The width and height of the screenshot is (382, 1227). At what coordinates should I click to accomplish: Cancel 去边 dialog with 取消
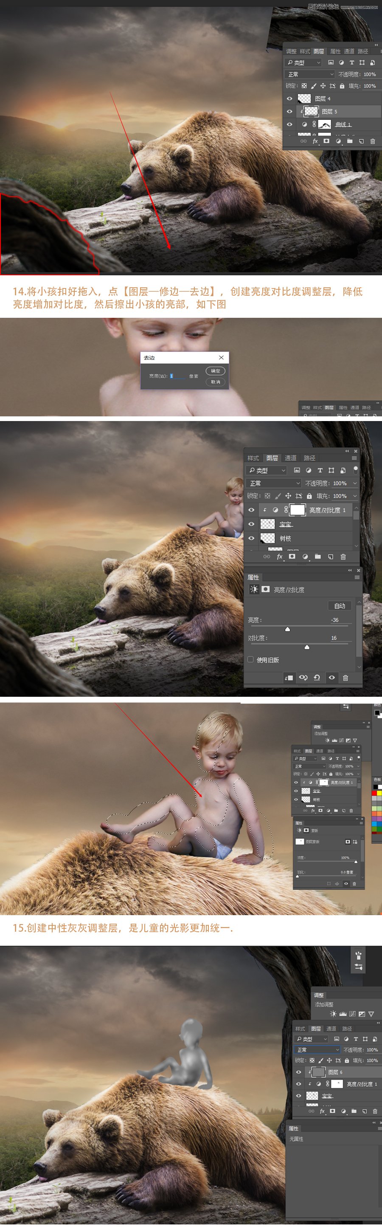coord(216,382)
